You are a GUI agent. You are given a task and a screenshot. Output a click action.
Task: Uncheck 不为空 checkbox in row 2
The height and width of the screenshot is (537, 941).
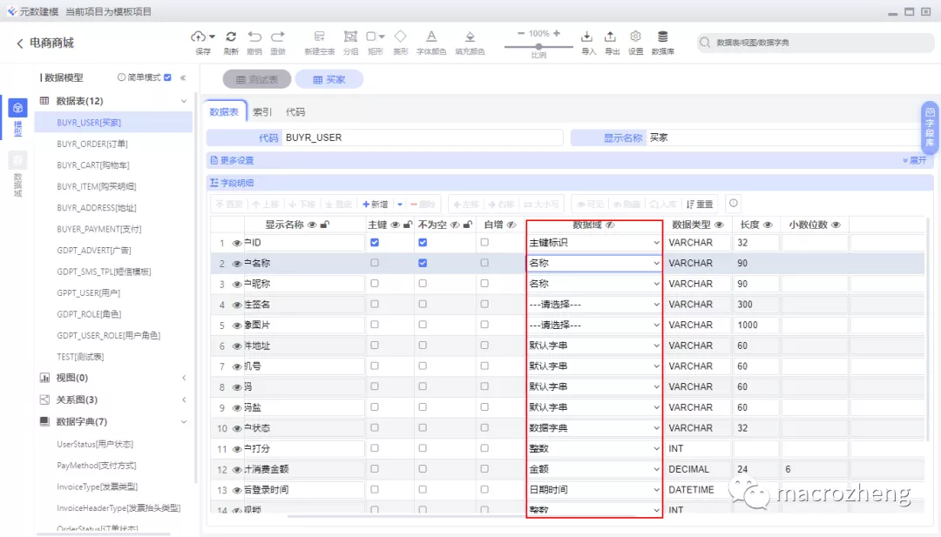[x=423, y=263]
